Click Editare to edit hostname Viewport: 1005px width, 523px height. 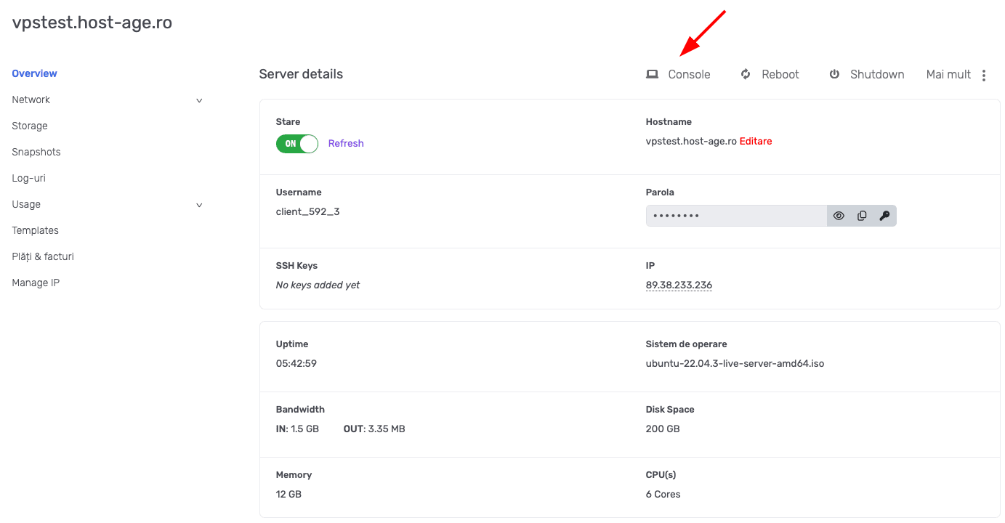756,141
